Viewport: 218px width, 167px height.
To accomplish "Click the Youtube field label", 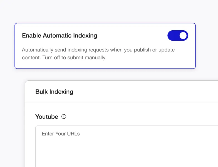I will (47, 117).
